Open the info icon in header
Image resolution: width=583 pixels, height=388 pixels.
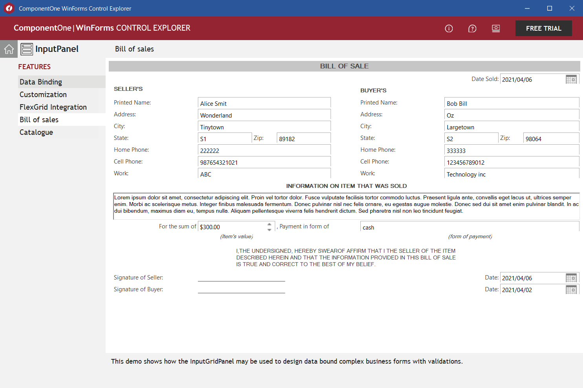click(449, 28)
